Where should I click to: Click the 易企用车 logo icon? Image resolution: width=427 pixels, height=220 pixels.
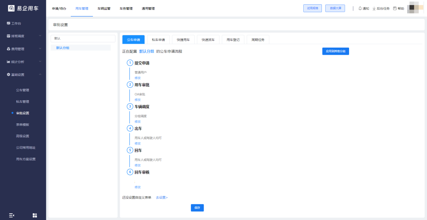11,8
